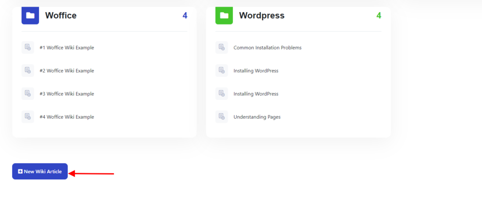The width and height of the screenshot is (482, 201).
Task: Click the green article count on Wordpress
Action: 378,16
